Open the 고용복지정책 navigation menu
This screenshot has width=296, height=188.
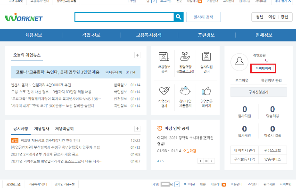pos(149,35)
